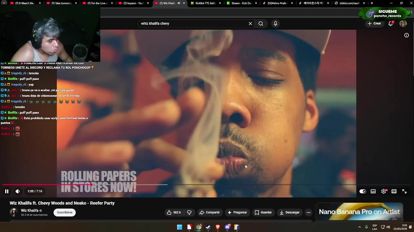Like the video with 382 k
414x232 pixels.
pos(174,213)
